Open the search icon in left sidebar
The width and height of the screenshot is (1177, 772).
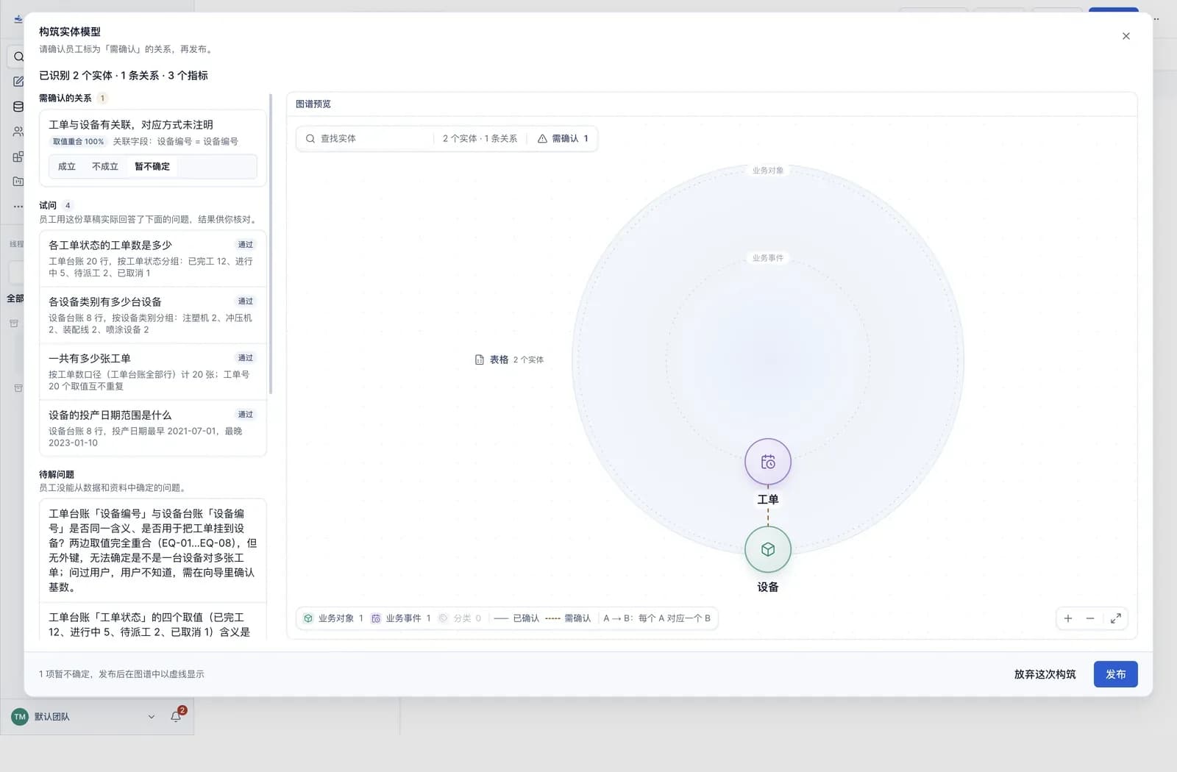[18, 57]
